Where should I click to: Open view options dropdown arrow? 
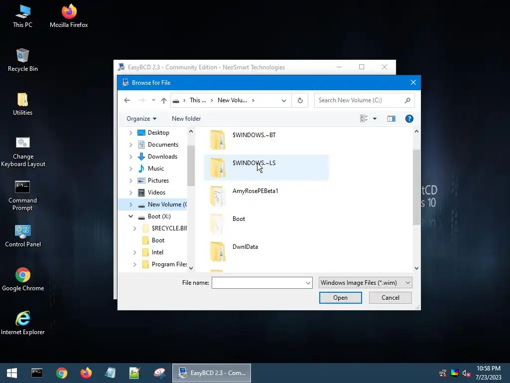375,119
